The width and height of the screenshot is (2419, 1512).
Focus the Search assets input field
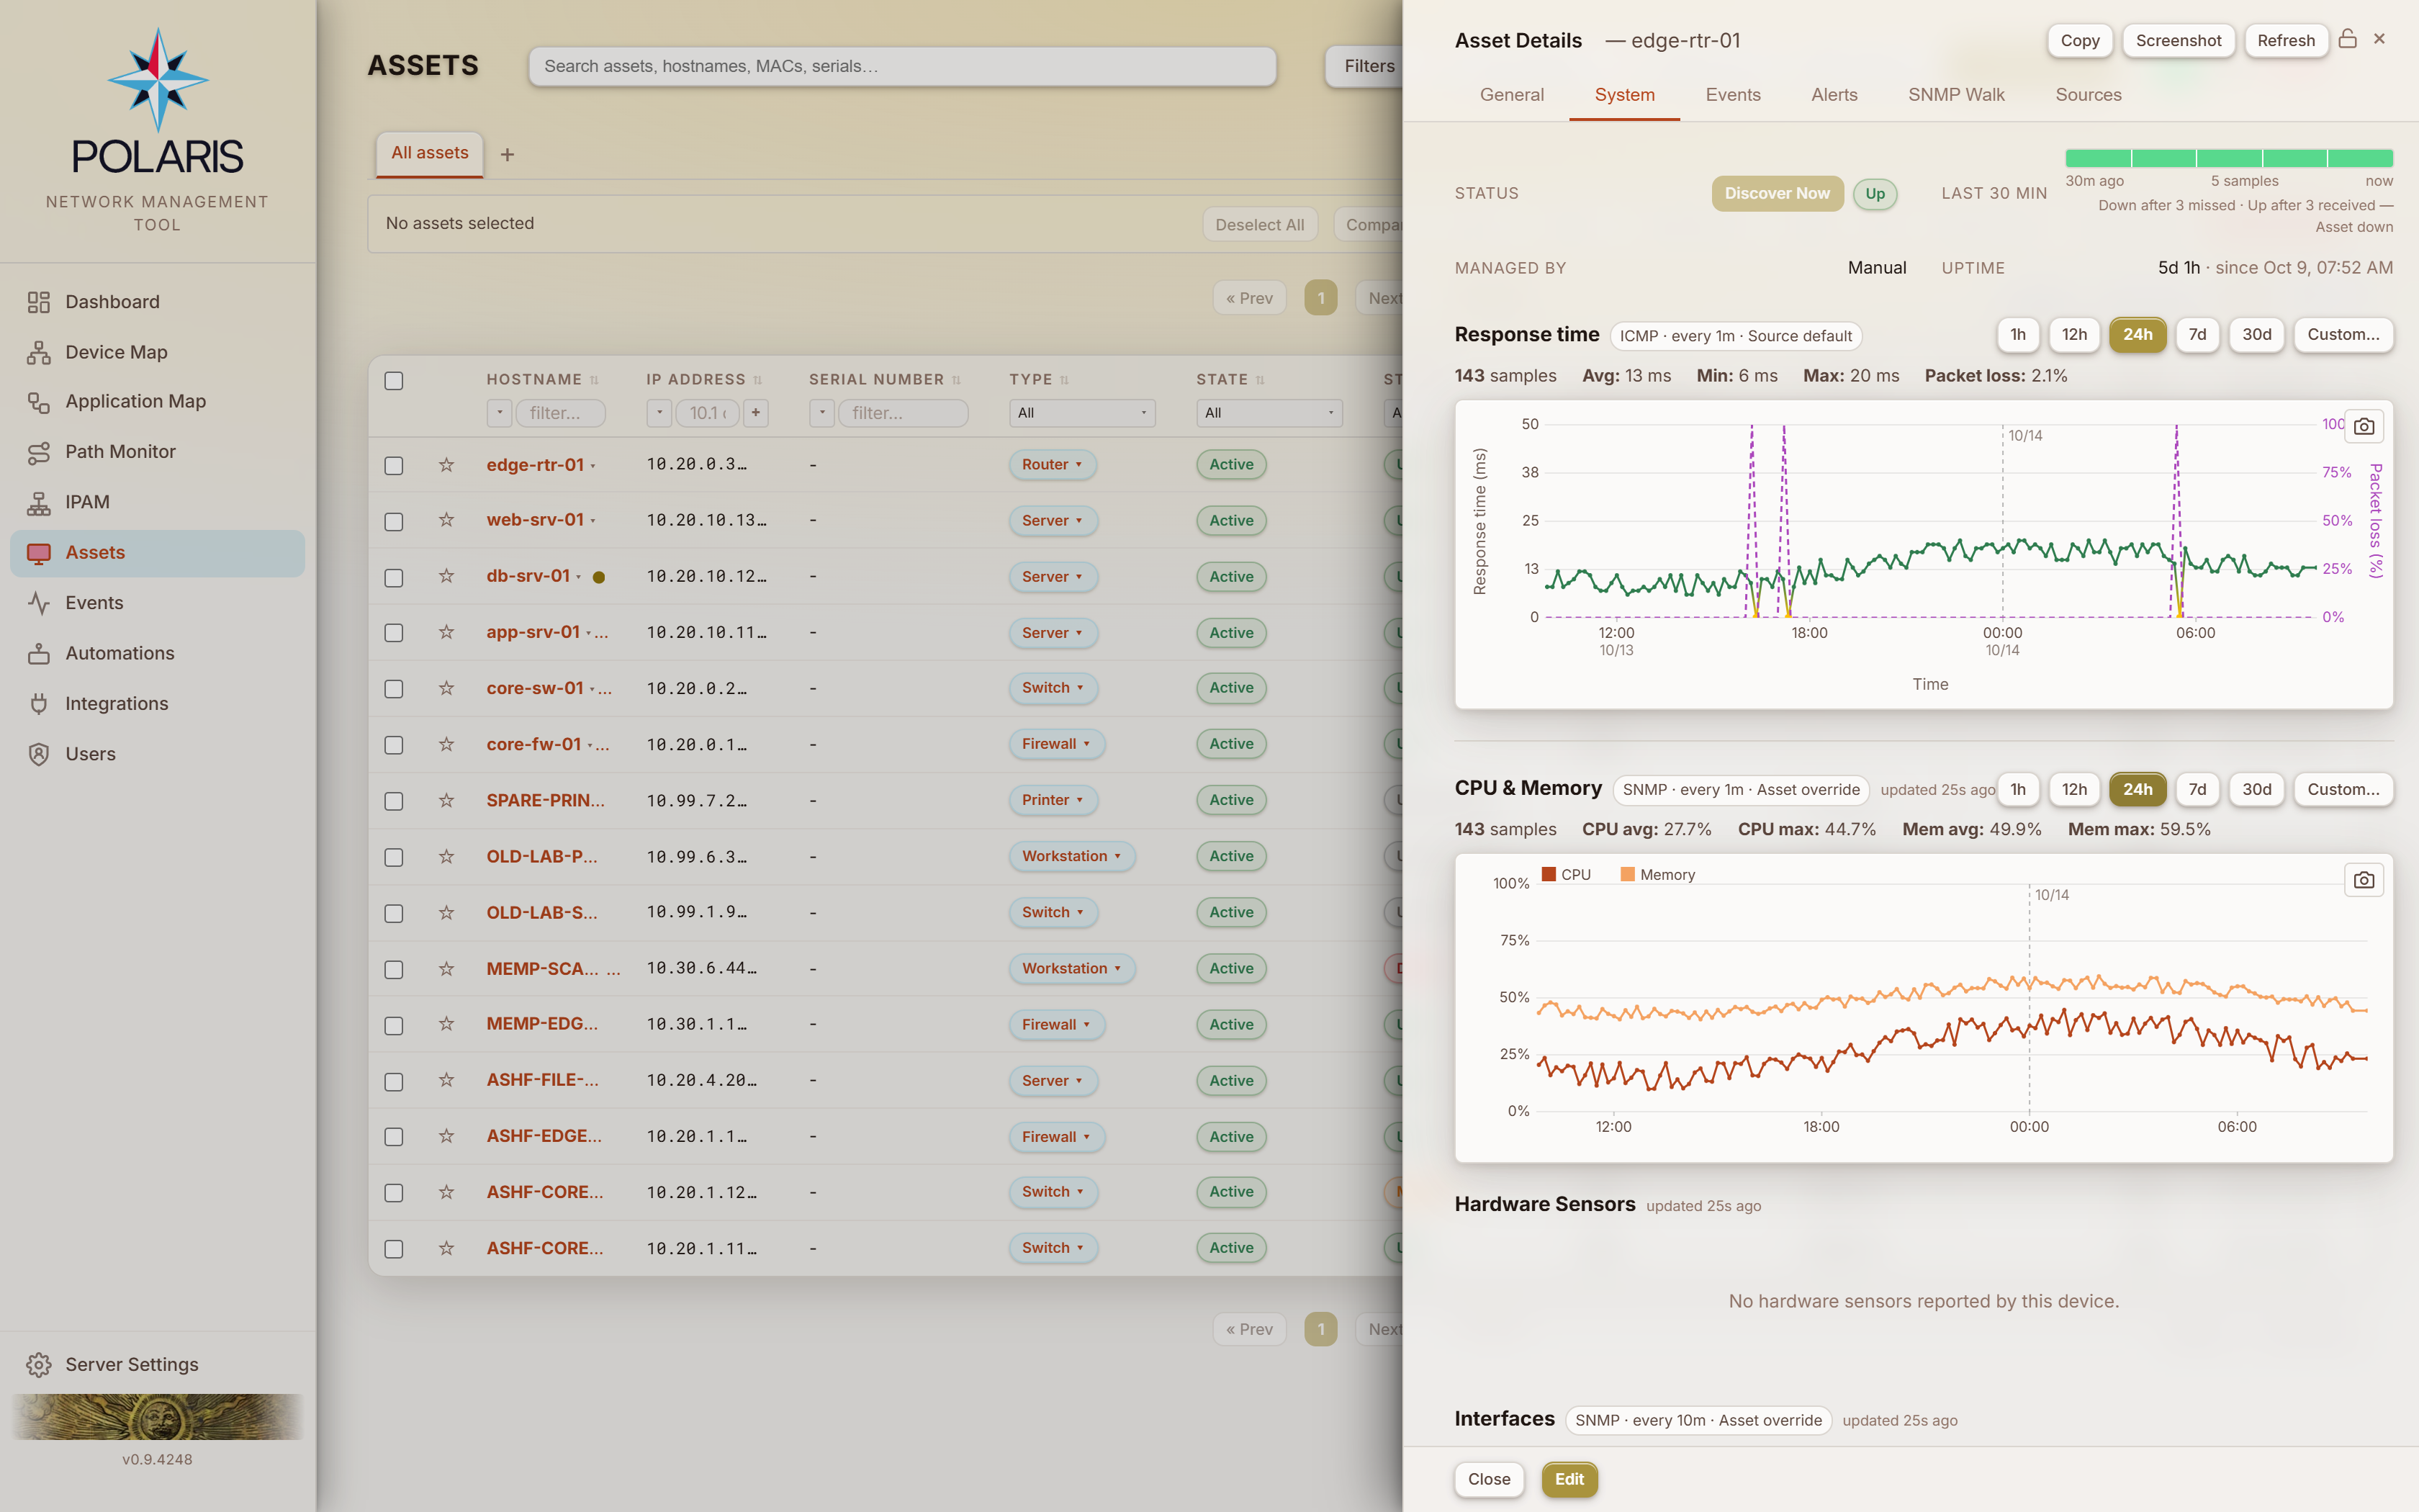click(901, 66)
